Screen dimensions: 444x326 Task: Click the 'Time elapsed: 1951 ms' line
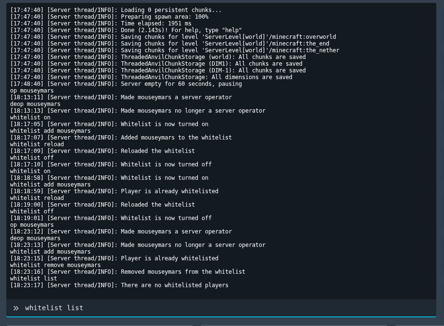(x=101, y=23)
